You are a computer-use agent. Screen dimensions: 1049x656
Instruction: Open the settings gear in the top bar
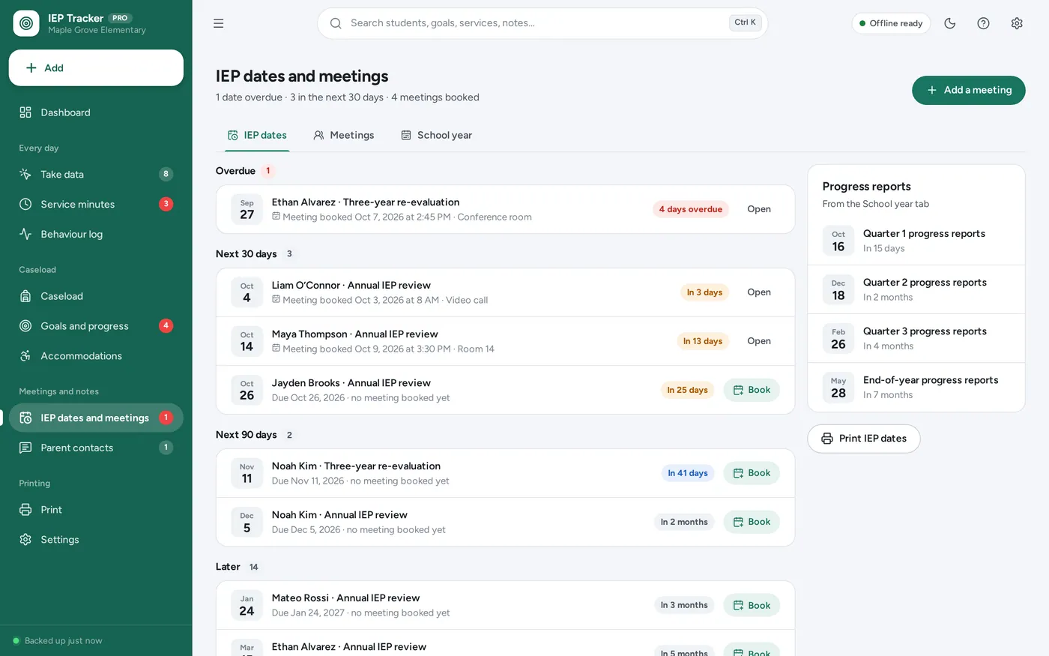click(1017, 23)
